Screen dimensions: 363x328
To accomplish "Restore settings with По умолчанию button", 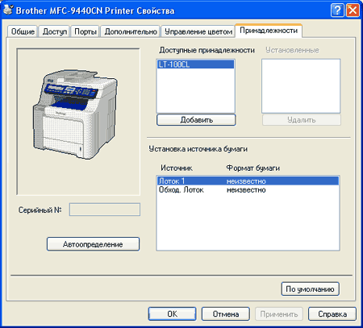I will (310, 289).
